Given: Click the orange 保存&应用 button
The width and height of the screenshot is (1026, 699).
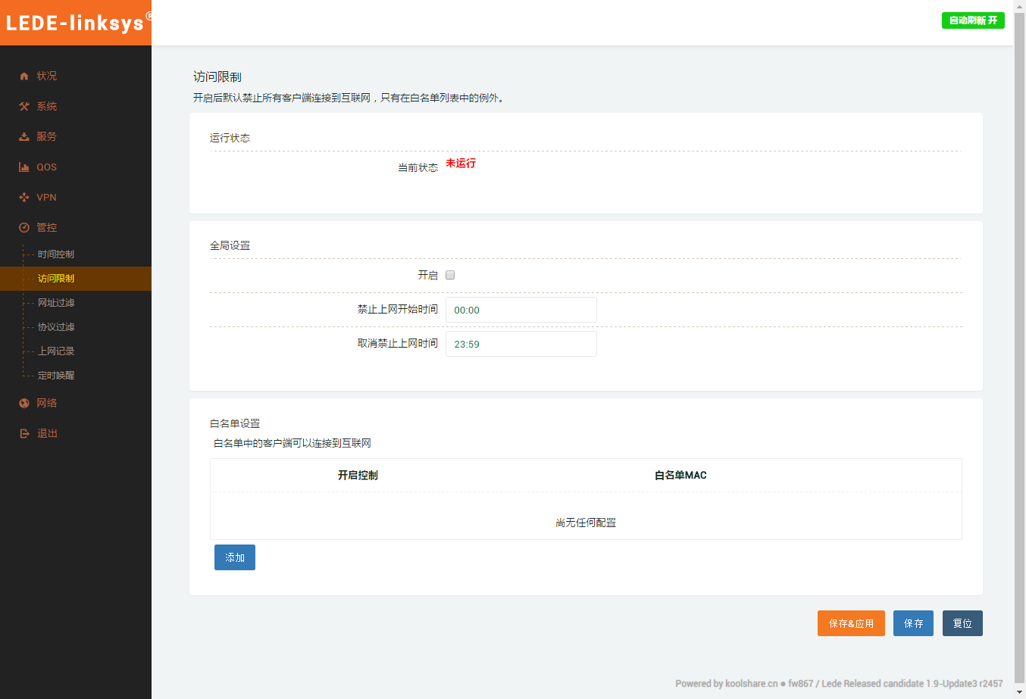Looking at the screenshot, I should pyautogui.click(x=851, y=623).
